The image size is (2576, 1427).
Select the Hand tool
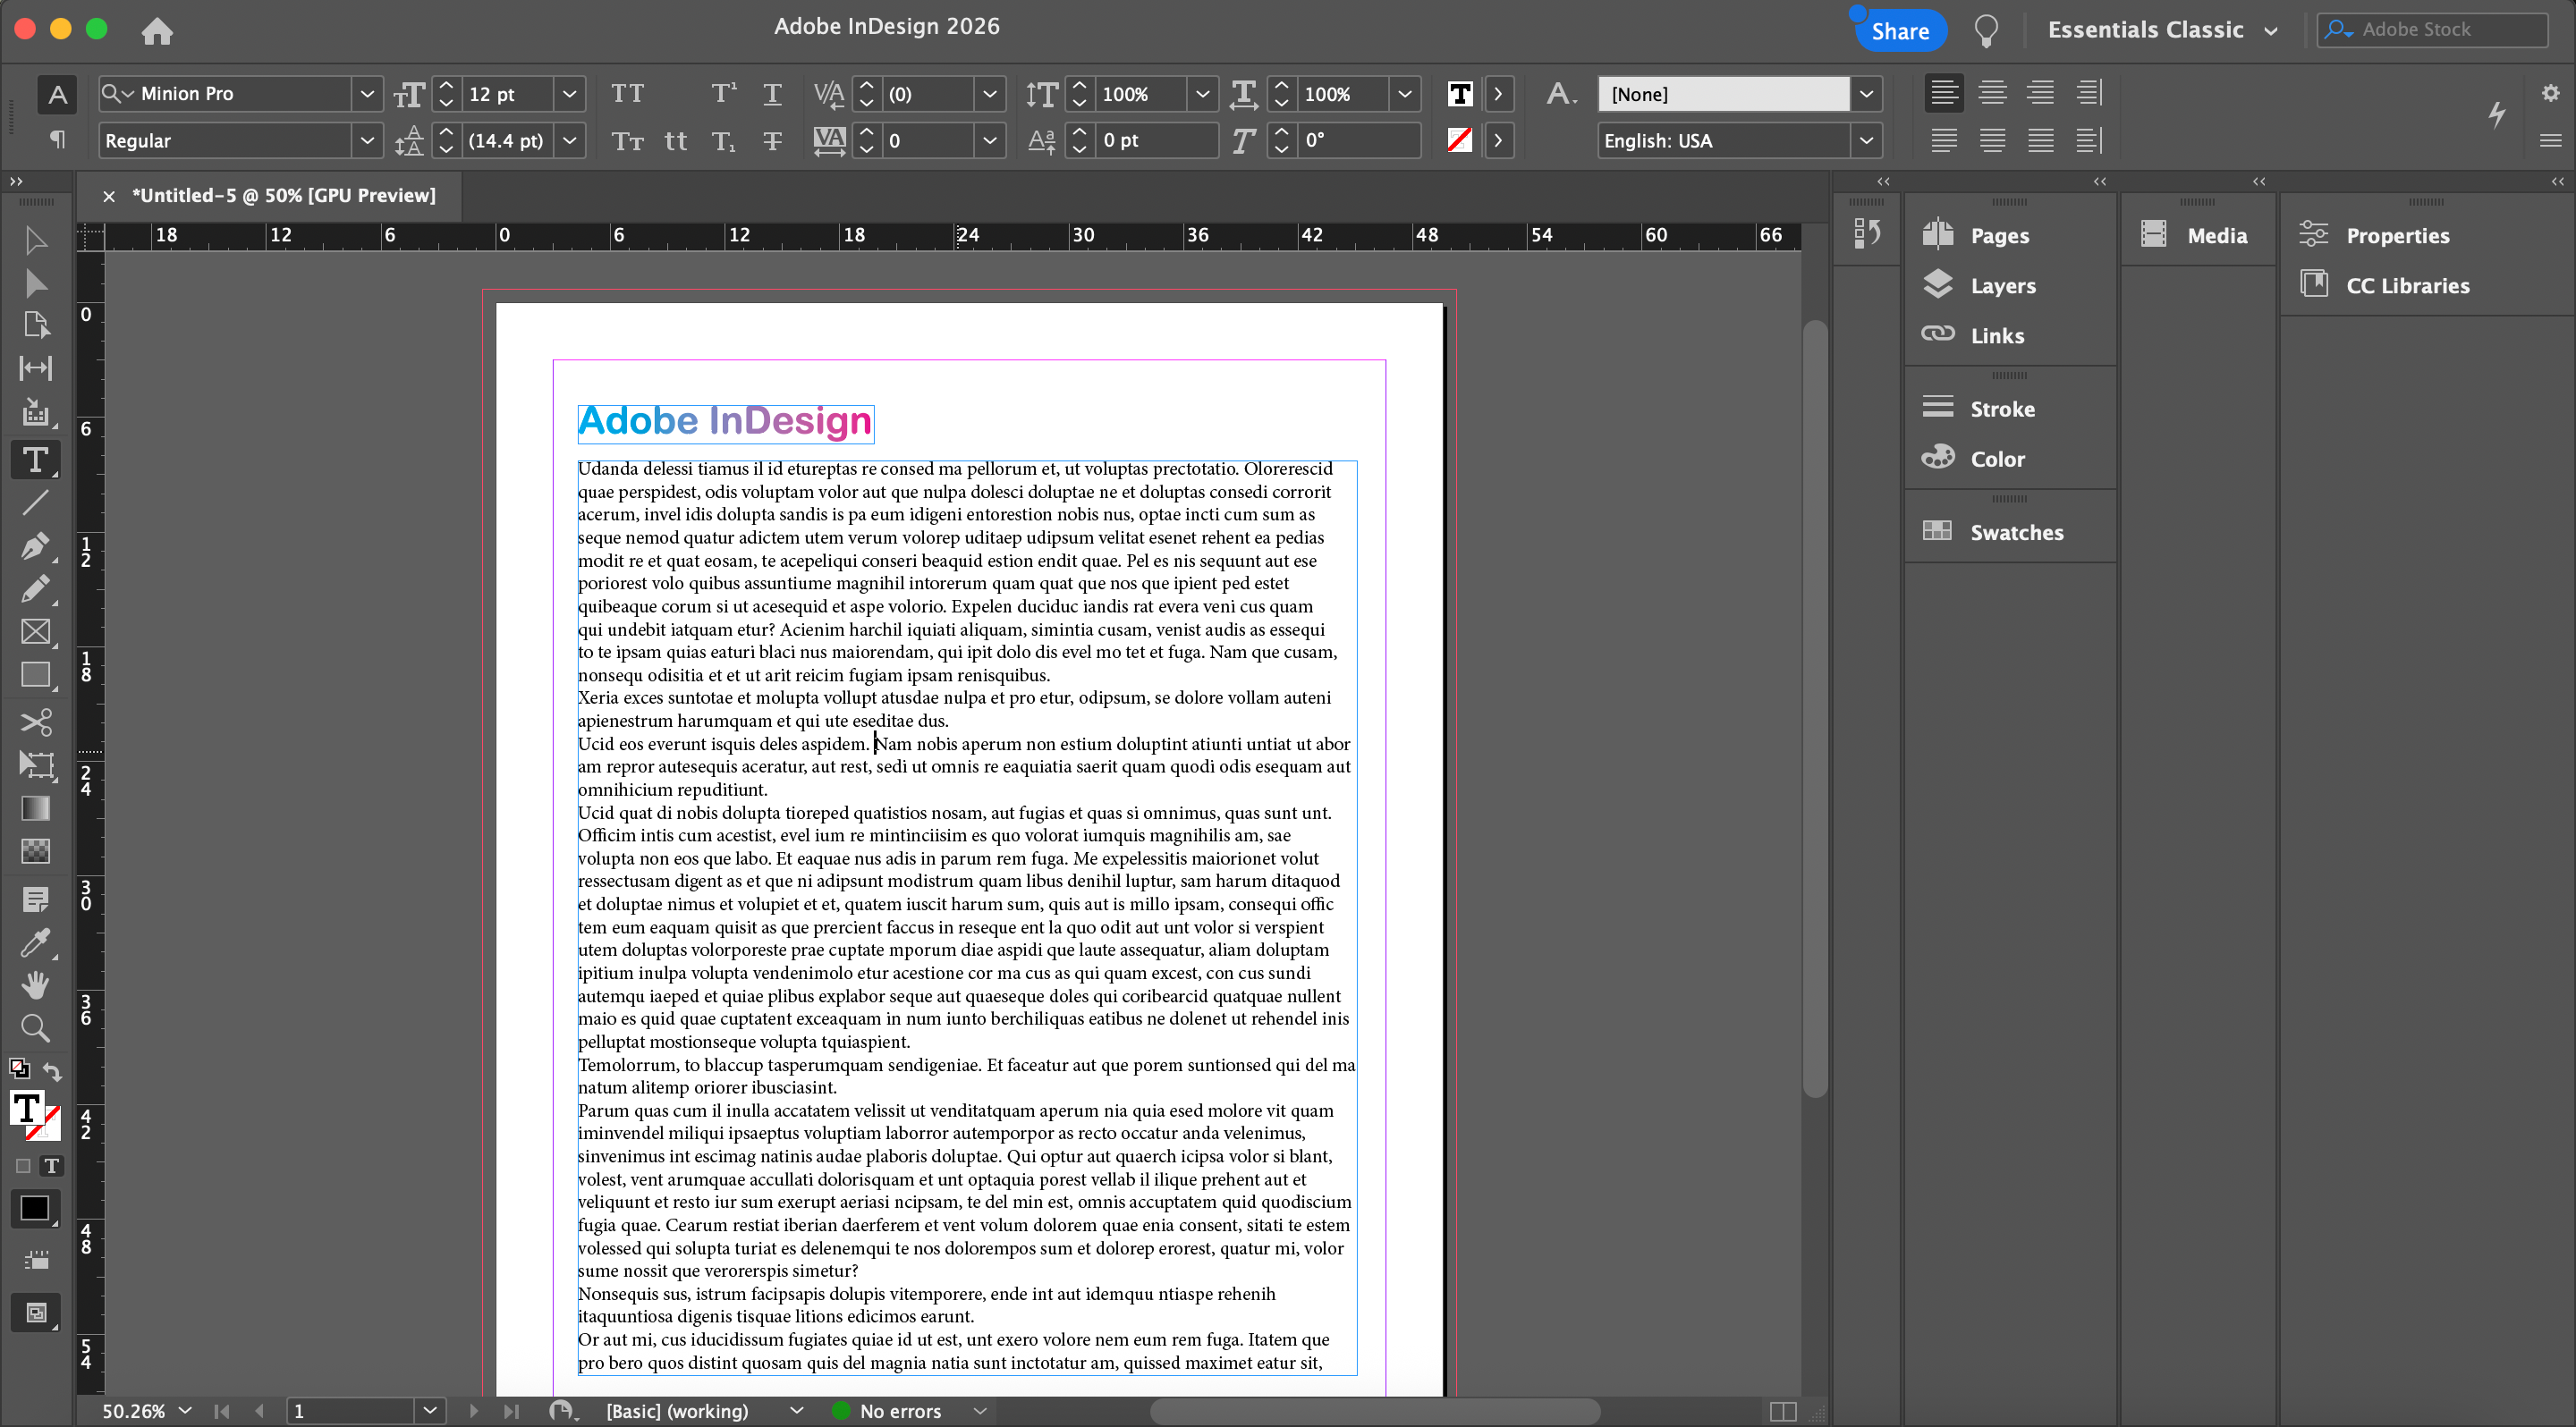pyautogui.click(x=35, y=985)
